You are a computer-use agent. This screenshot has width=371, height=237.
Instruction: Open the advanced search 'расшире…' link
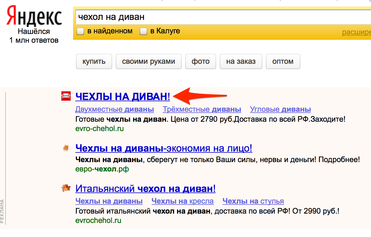coord(356,32)
